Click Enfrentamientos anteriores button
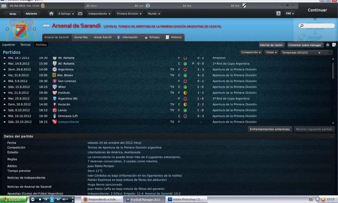Viewport: 338px width, 203px height. pos(270,129)
